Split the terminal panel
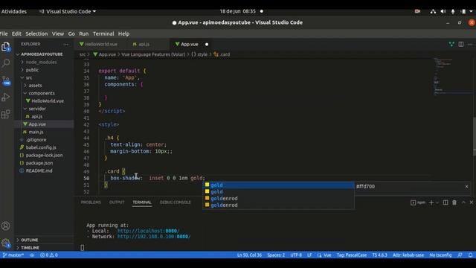The height and width of the screenshot is (268, 476). 446,202
